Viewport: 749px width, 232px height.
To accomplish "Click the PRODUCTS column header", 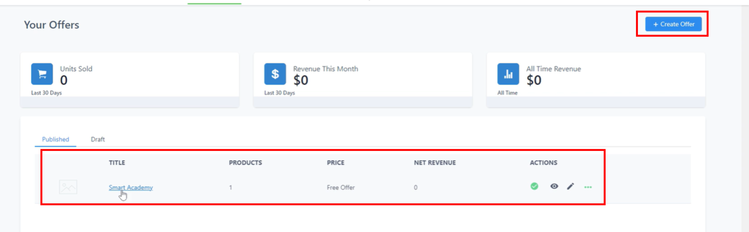I will click(245, 163).
